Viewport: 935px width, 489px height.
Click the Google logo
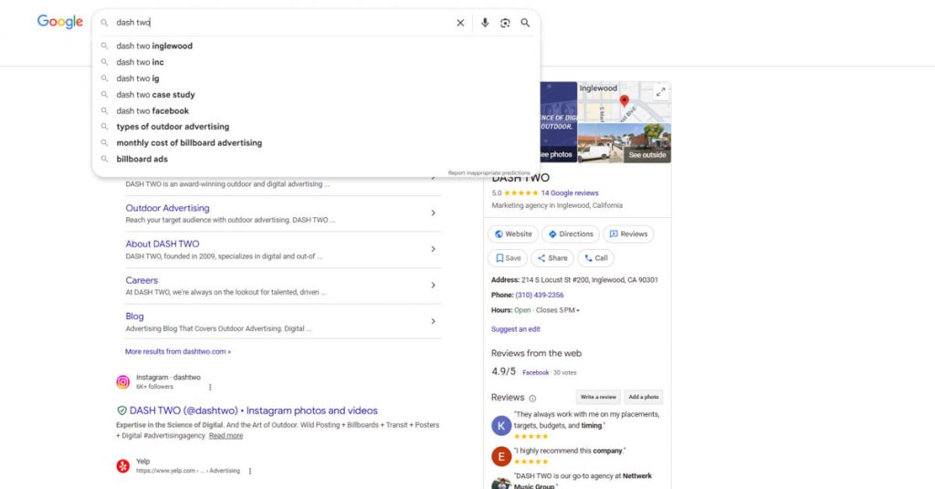pos(59,22)
